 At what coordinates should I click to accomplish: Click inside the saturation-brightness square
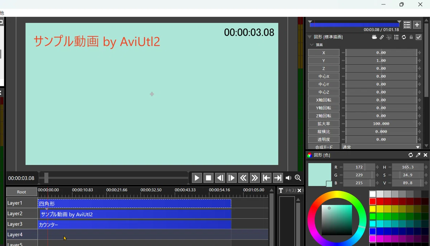[336, 220]
